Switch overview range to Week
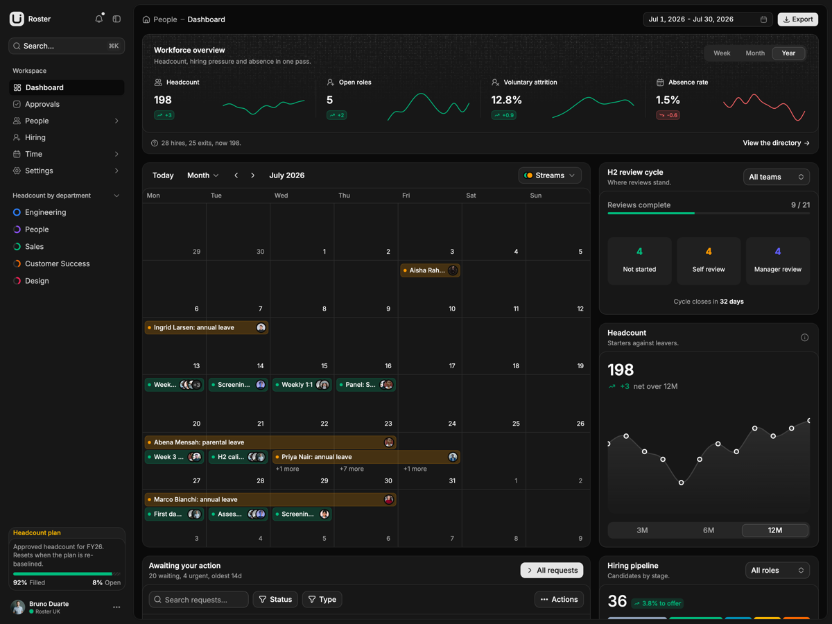This screenshot has height=624, width=832. point(722,53)
